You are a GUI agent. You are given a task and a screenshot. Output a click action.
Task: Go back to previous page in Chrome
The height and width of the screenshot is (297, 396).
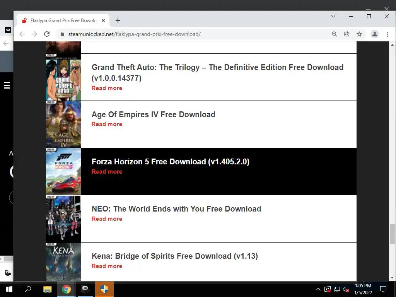click(x=22, y=34)
